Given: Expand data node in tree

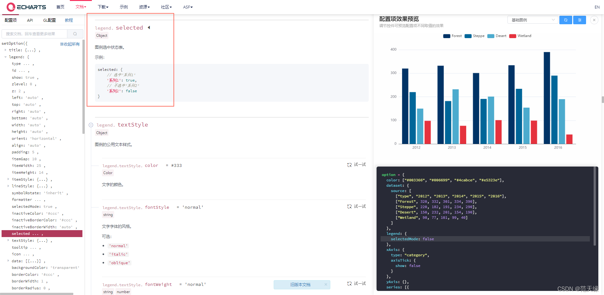Looking at the screenshot, I should pos(8,261).
